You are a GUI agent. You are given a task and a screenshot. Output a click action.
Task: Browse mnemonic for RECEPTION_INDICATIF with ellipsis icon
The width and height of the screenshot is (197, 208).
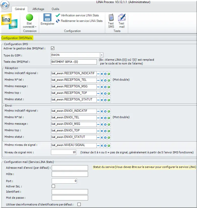click(x=98, y=74)
